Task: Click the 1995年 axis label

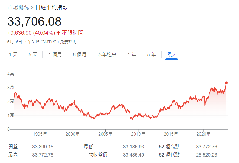Action: (x=40, y=134)
